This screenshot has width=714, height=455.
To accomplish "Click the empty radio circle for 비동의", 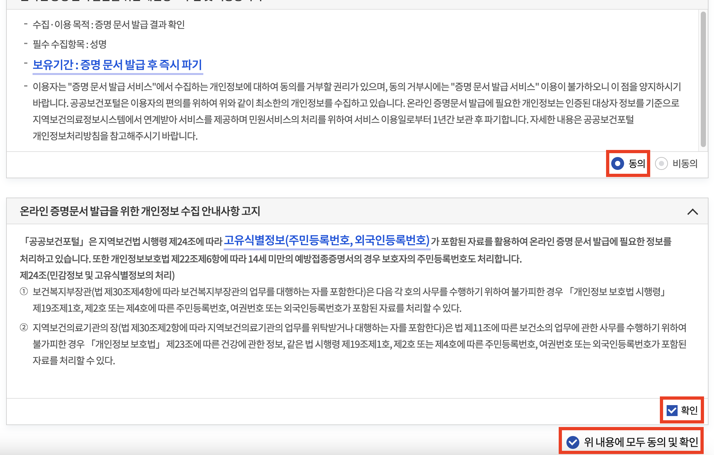I will (x=662, y=164).
